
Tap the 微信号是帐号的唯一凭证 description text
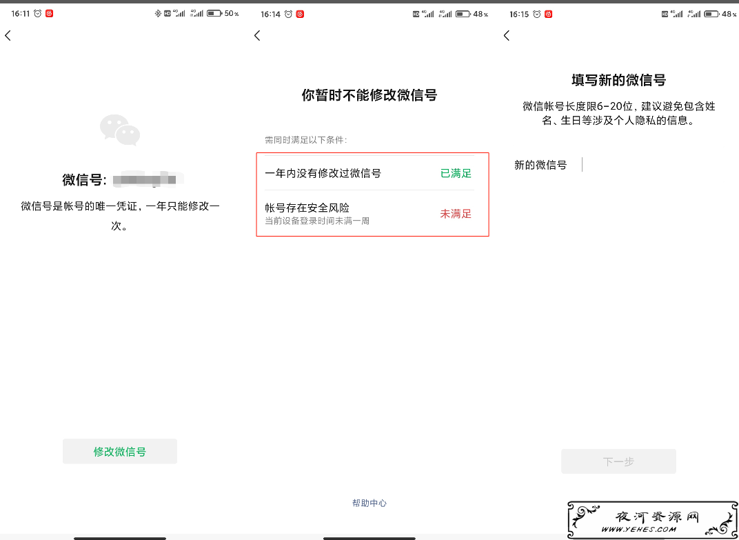coord(120,216)
